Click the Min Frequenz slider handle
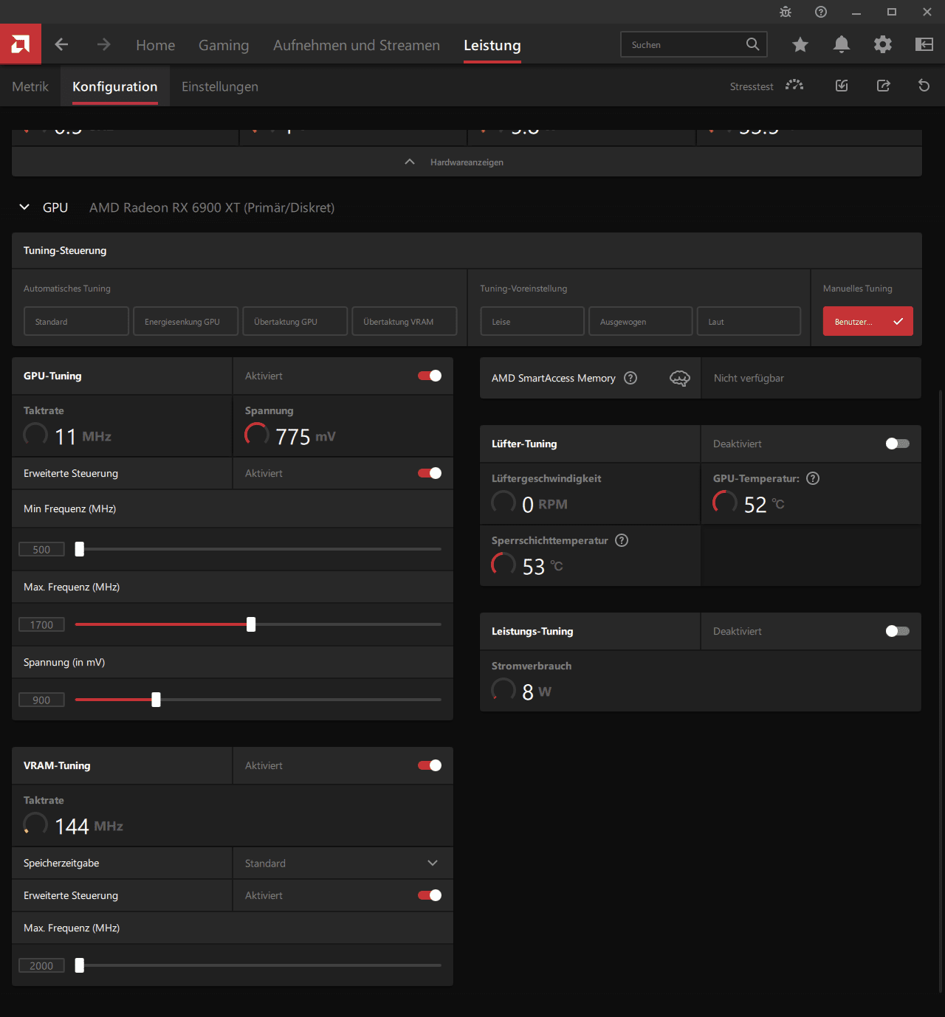The height and width of the screenshot is (1017, 945). coord(80,549)
